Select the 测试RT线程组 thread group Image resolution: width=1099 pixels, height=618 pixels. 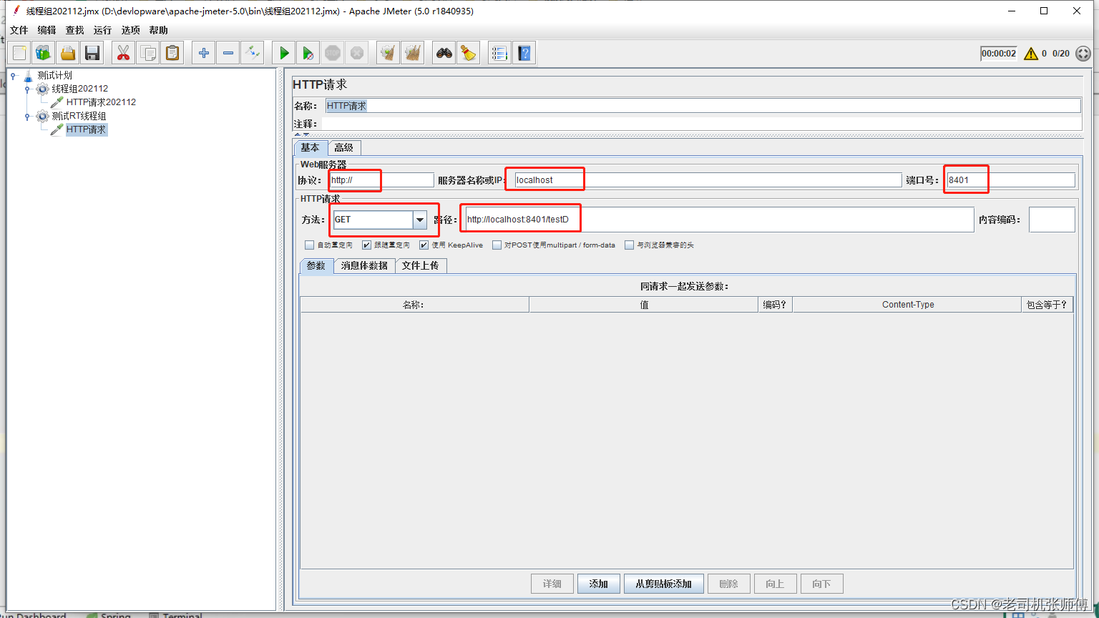[79, 116]
